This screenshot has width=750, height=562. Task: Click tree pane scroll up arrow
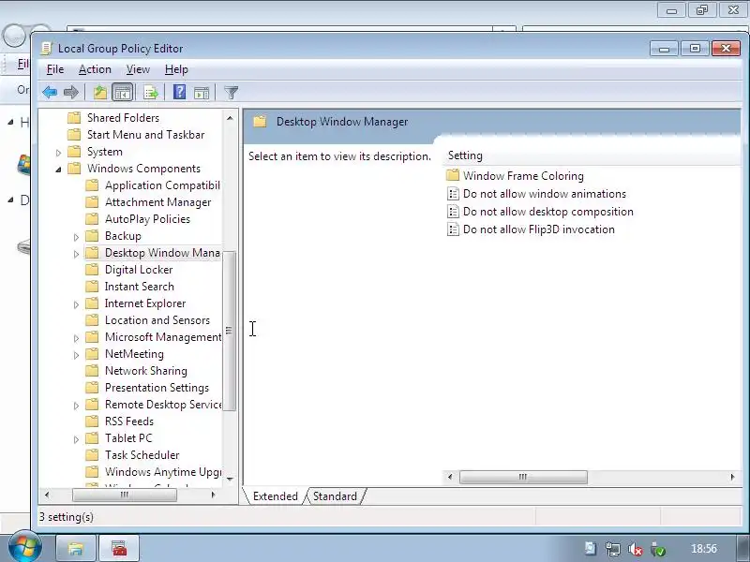pyautogui.click(x=230, y=118)
